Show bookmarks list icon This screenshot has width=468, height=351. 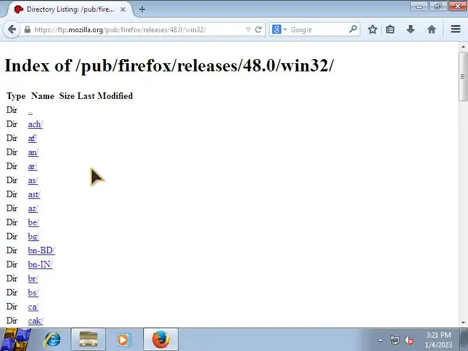pos(390,29)
